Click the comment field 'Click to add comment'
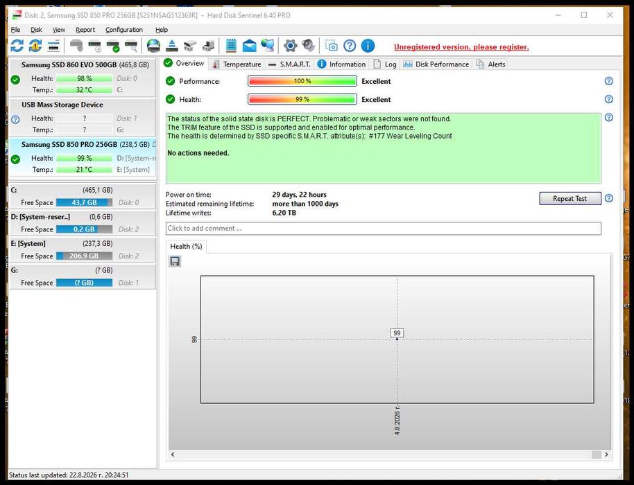This screenshot has width=634, height=485. tap(383, 228)
